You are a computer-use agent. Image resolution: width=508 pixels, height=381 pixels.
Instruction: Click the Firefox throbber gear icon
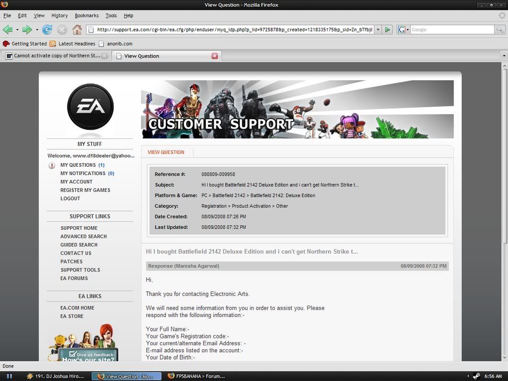(x=502, y=15)
